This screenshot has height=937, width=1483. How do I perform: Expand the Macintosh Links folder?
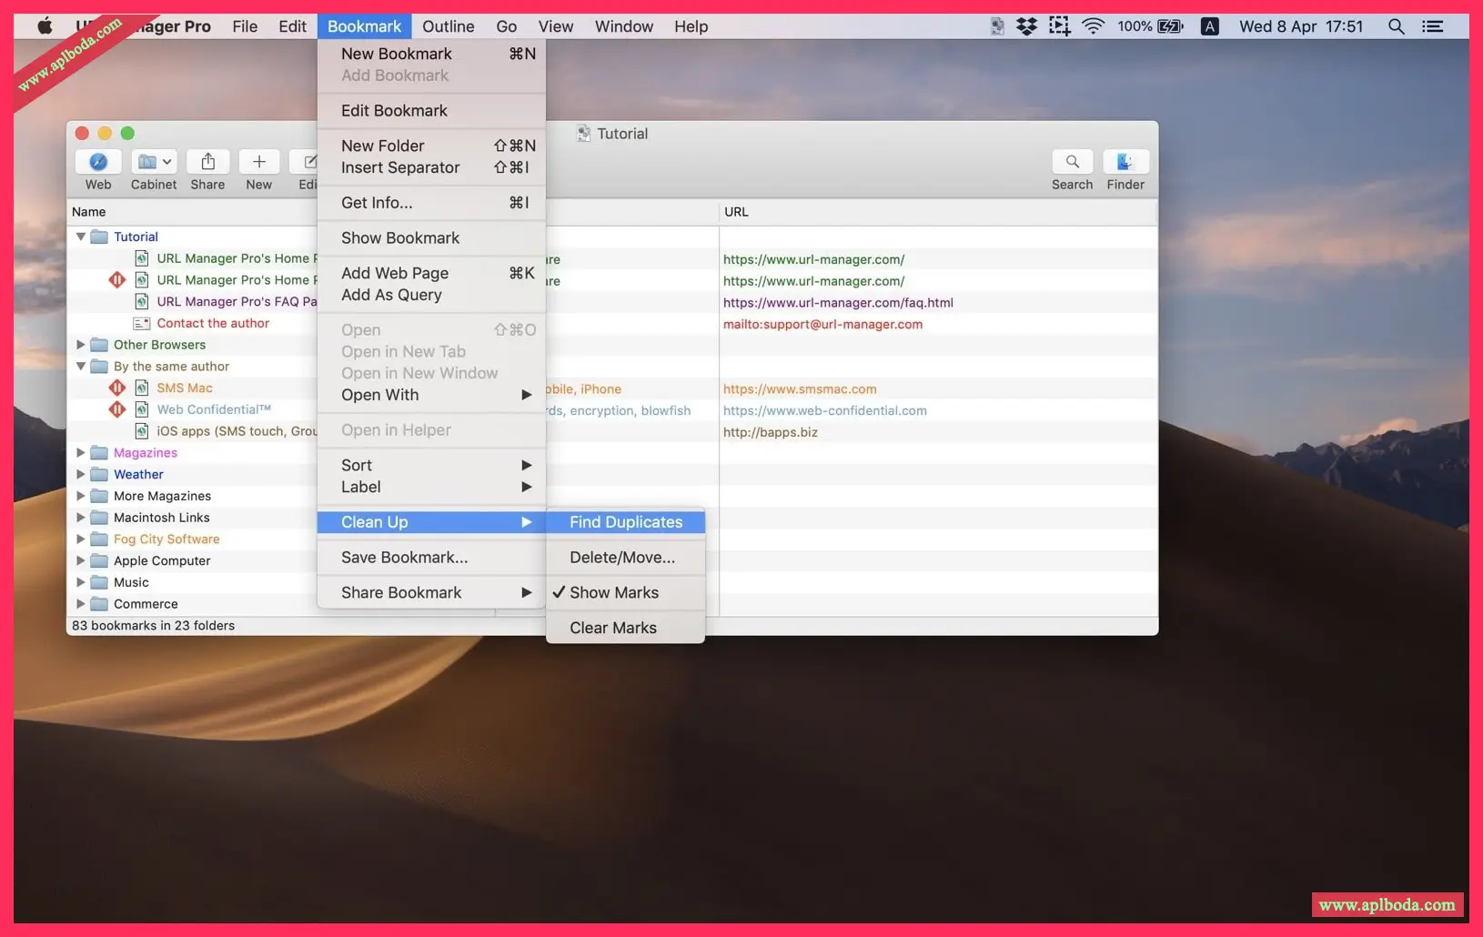pos(81,518)
